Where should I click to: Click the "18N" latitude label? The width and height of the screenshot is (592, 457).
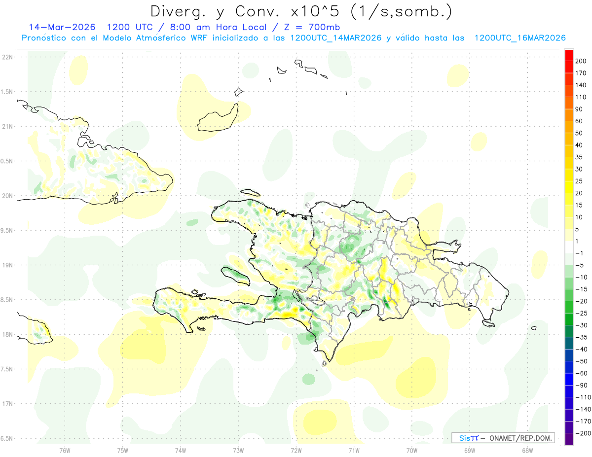[7, 334]
